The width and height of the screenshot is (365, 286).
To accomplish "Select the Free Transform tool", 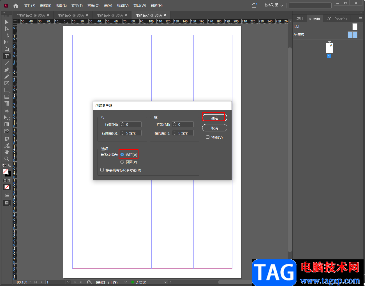I will tap(7, 118).
